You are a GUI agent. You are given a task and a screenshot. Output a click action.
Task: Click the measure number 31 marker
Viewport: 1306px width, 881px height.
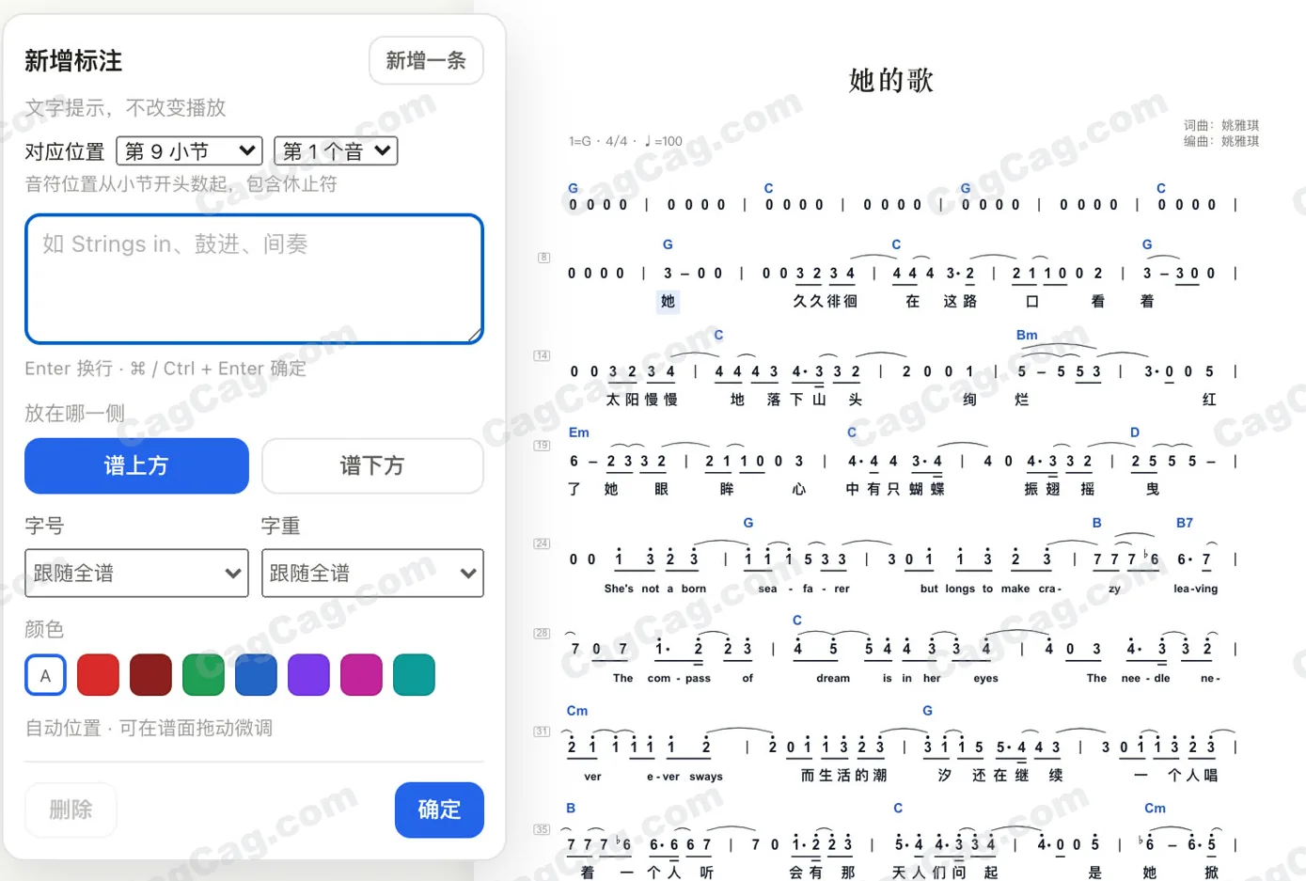coord(542,732)
